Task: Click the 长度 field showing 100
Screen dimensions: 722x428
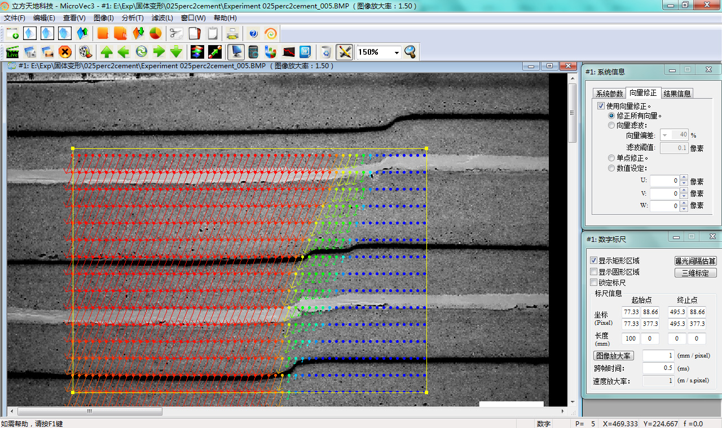Action: click(630, 339)
